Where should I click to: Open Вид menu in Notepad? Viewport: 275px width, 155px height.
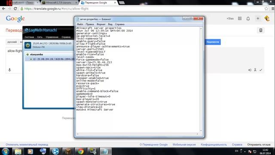(x=110, y=24)
